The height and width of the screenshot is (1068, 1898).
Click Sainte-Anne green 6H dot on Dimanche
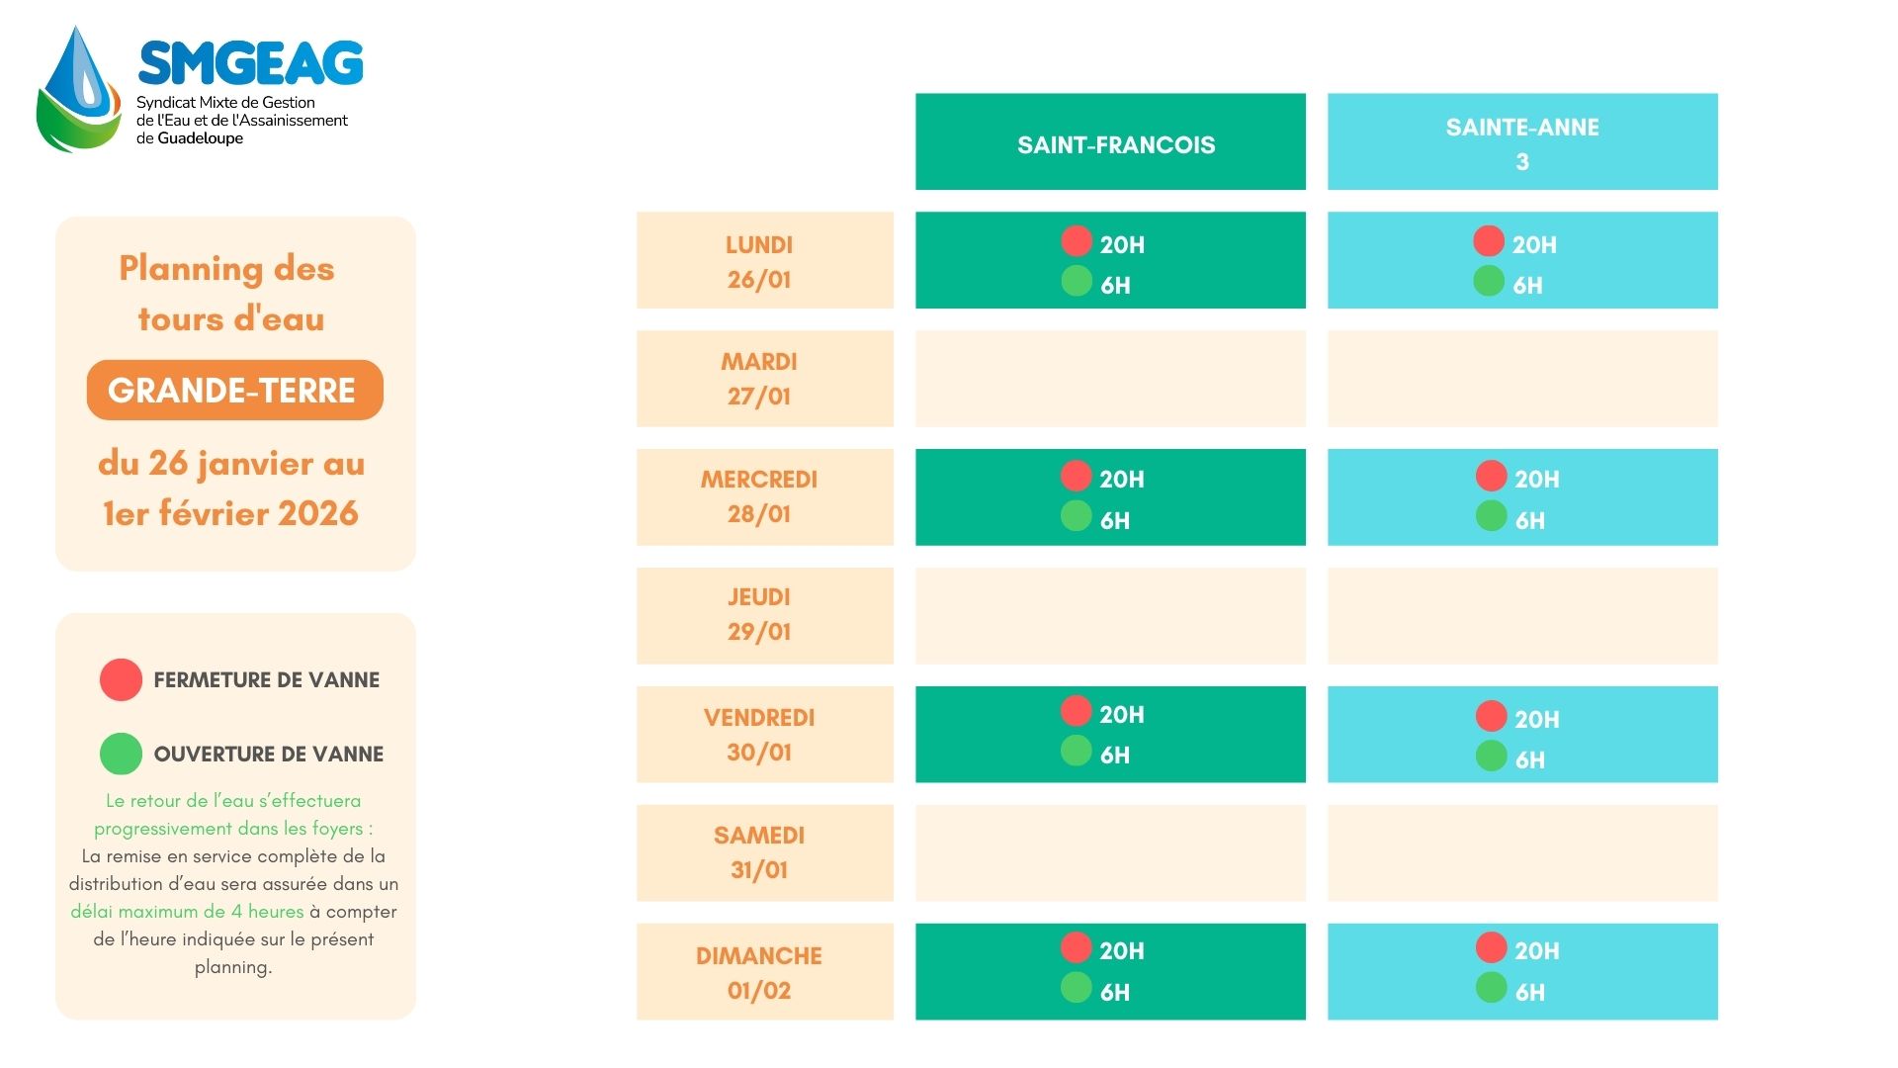[x=1491, y=988]
